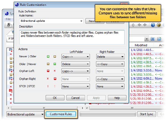The width and height of the screenshot is (166, 121).
Task: Open the Newer|Older Right Folder Delete dropdown
Action: 110,57
